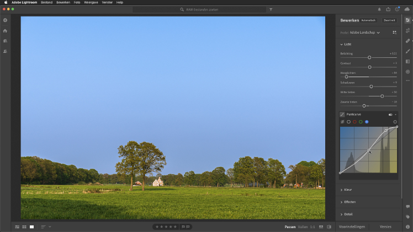Select parametric curve mode
The height and width of the screenshot is (232, 413).
point(342,122)
